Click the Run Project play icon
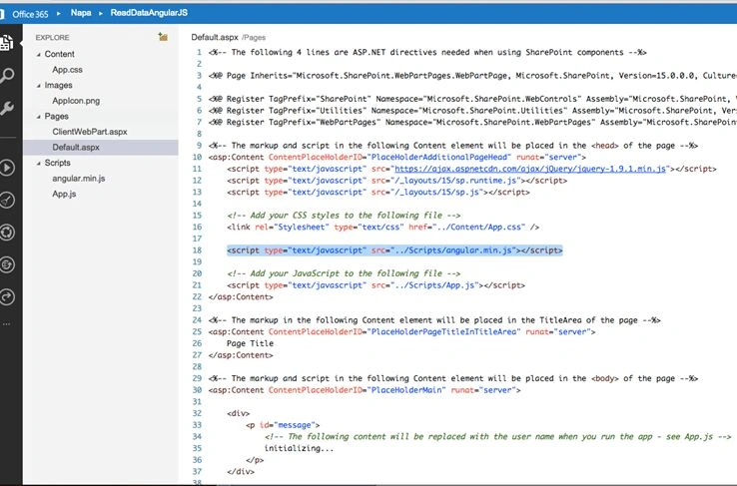This screenshot has height=486, width=737. (7, 168)
